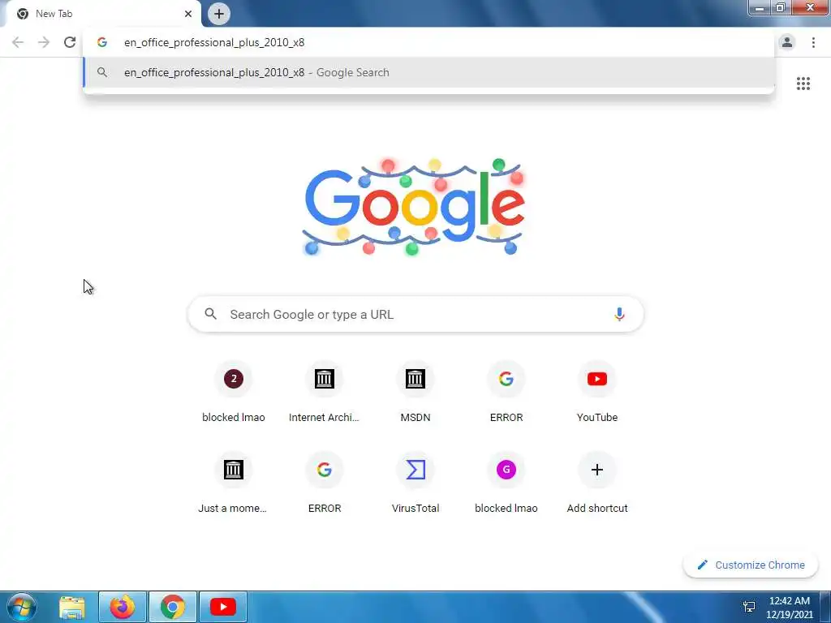The width and height of the screenshot is (831, 623).
Task: Open the Internet Archi... shortcut
Action: pos(325,392)
